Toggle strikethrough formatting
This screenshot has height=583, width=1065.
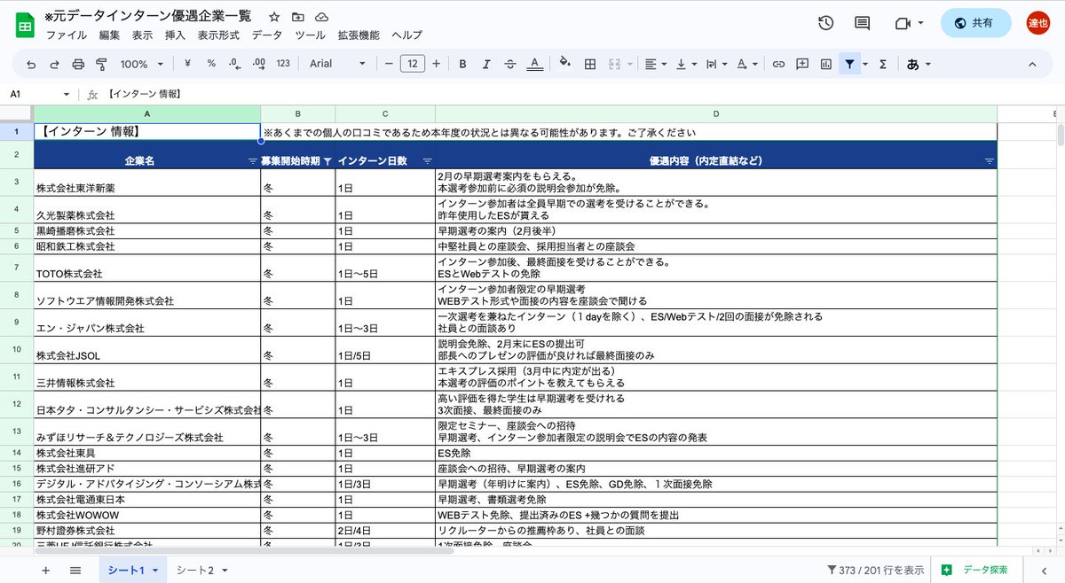510,64
